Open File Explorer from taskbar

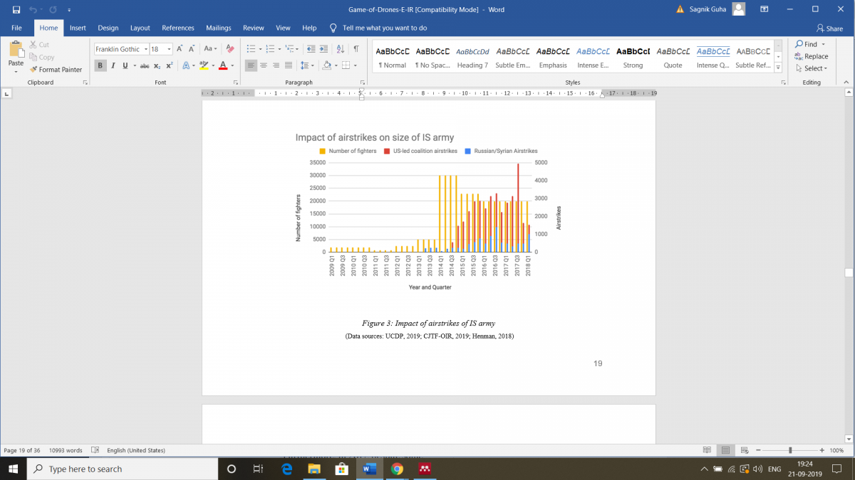(314, 469)
